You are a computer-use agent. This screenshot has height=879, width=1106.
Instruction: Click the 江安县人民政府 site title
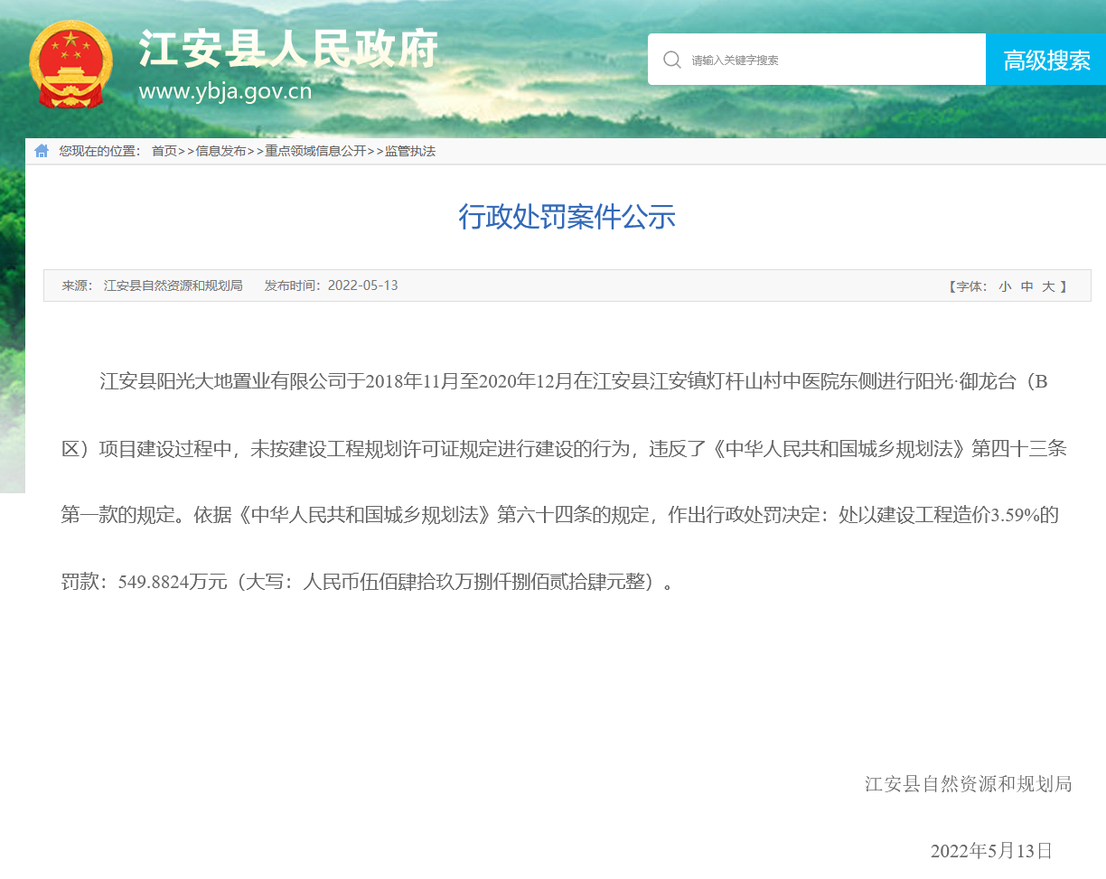[288, 50]
